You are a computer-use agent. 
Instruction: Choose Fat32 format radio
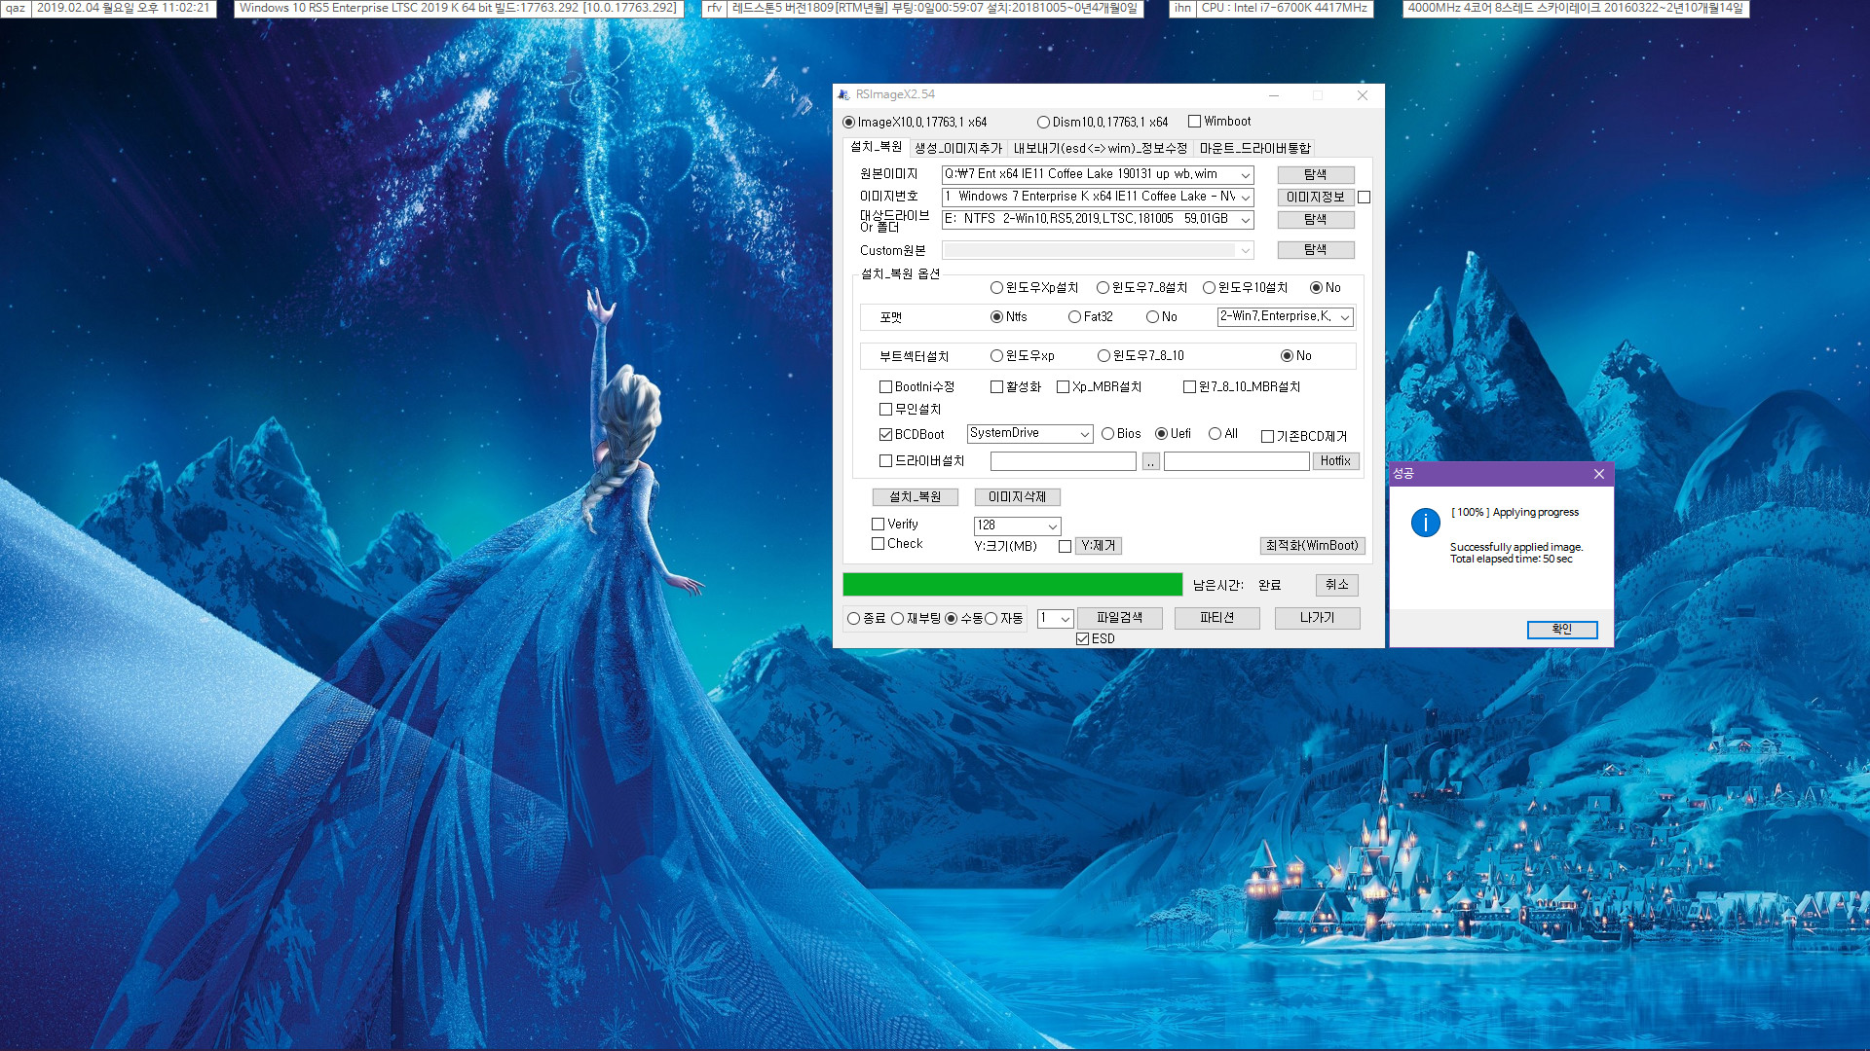coord(1074,317)
